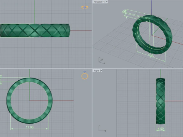Select the 17.00 dimension in front view
Image resolution: width=183 pixels, height=137 pixels.
[x=30, y=127]
